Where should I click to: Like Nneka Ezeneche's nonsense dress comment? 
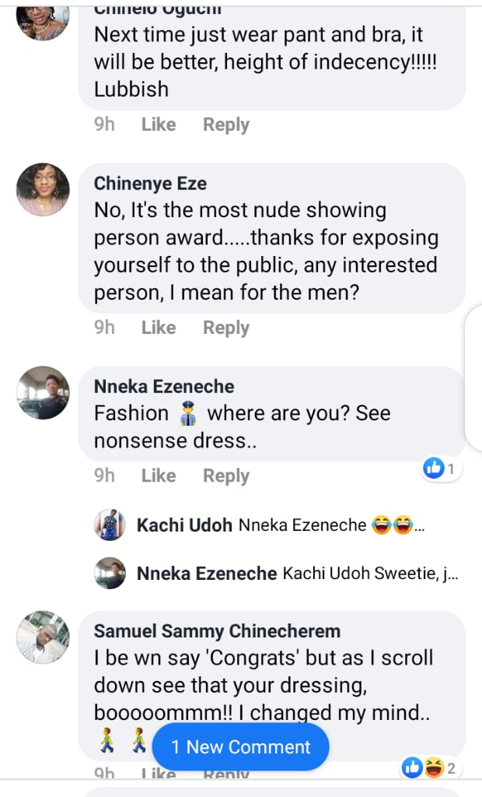(x=159, y=476)
